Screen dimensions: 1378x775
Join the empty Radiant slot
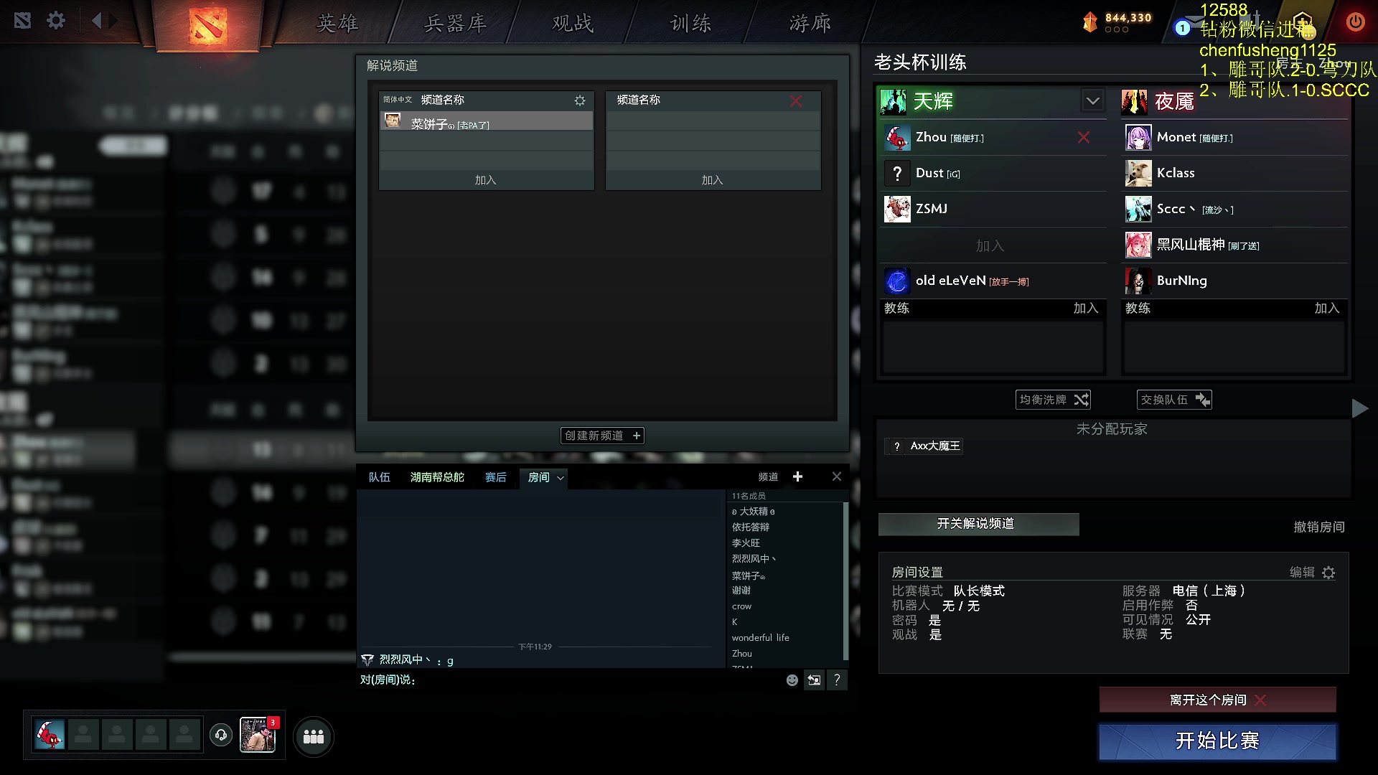990,245
